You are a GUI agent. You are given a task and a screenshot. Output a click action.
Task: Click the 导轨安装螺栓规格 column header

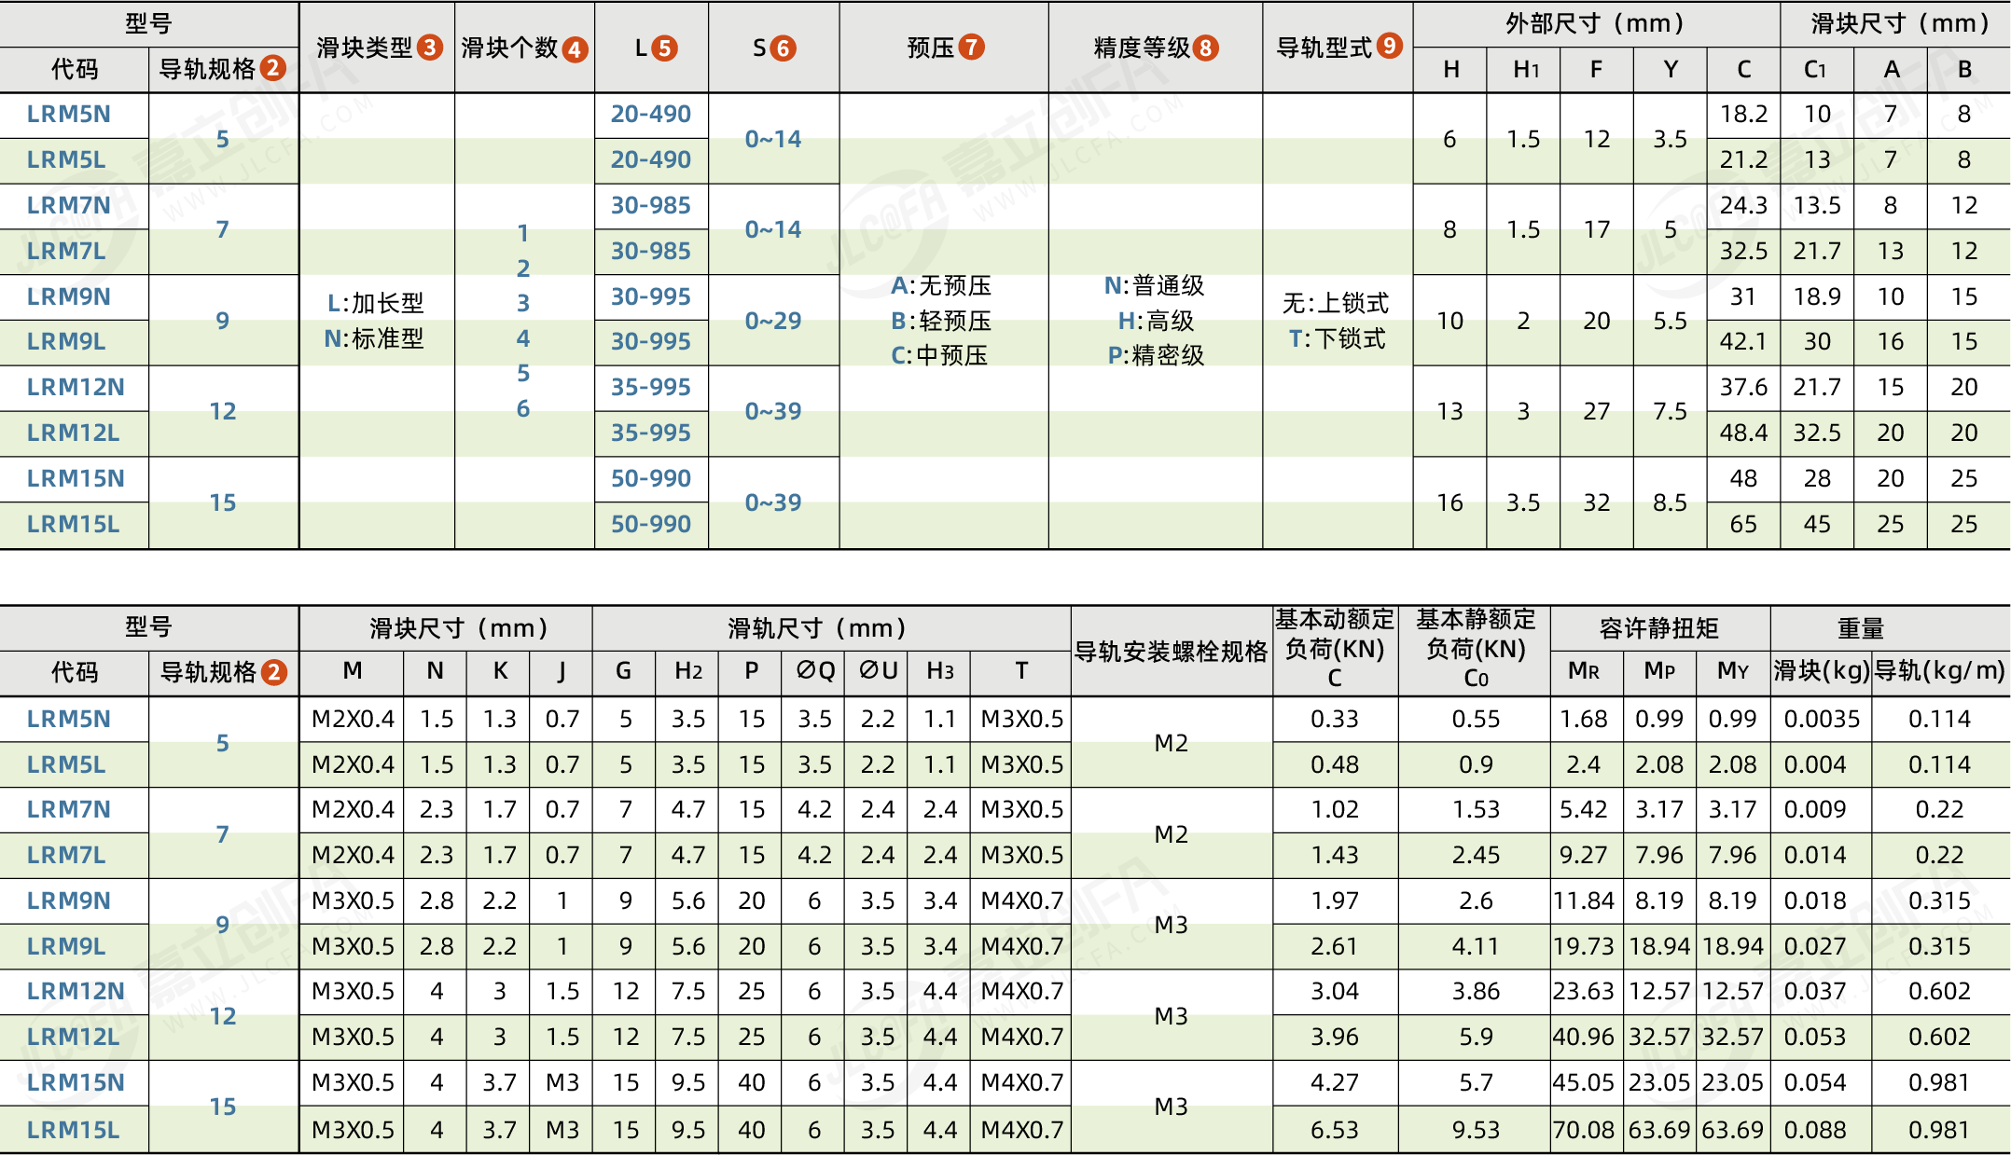pos(1171,652)
